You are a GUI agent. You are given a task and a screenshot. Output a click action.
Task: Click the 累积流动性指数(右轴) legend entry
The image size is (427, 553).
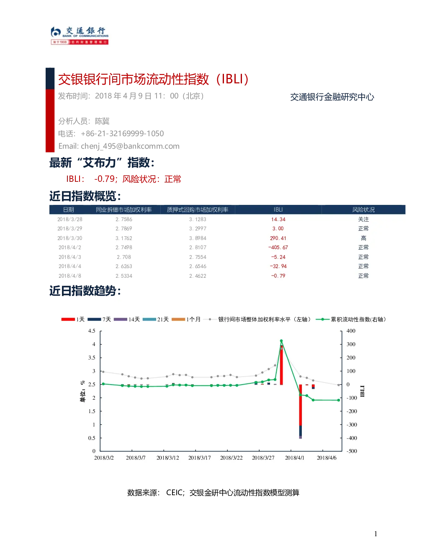coord(352,319)
